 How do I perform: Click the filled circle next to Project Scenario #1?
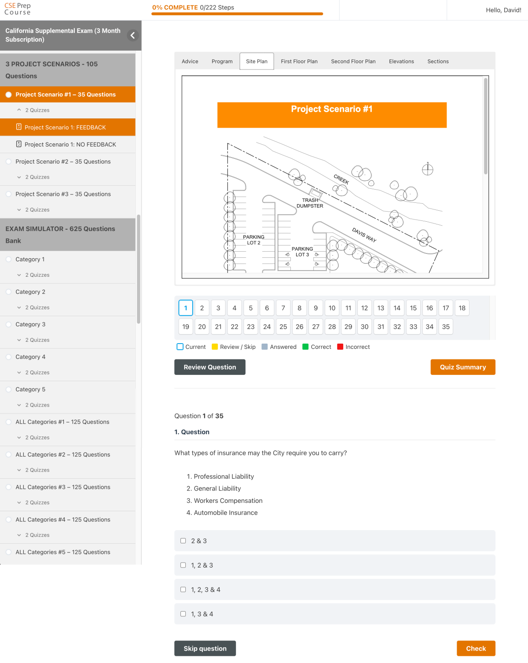pos(8,94)
